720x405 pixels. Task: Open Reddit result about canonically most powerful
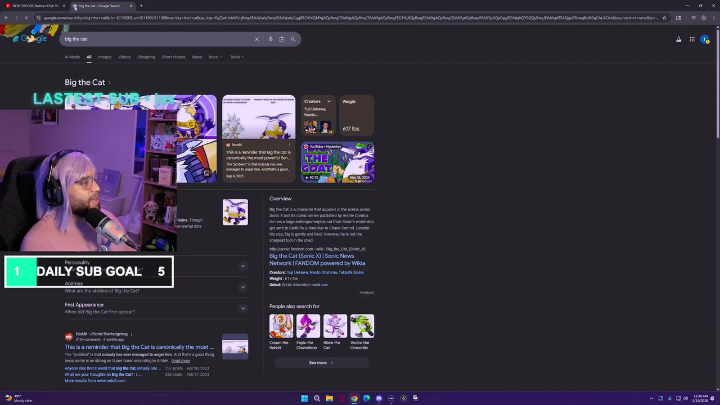click(139, 347)
